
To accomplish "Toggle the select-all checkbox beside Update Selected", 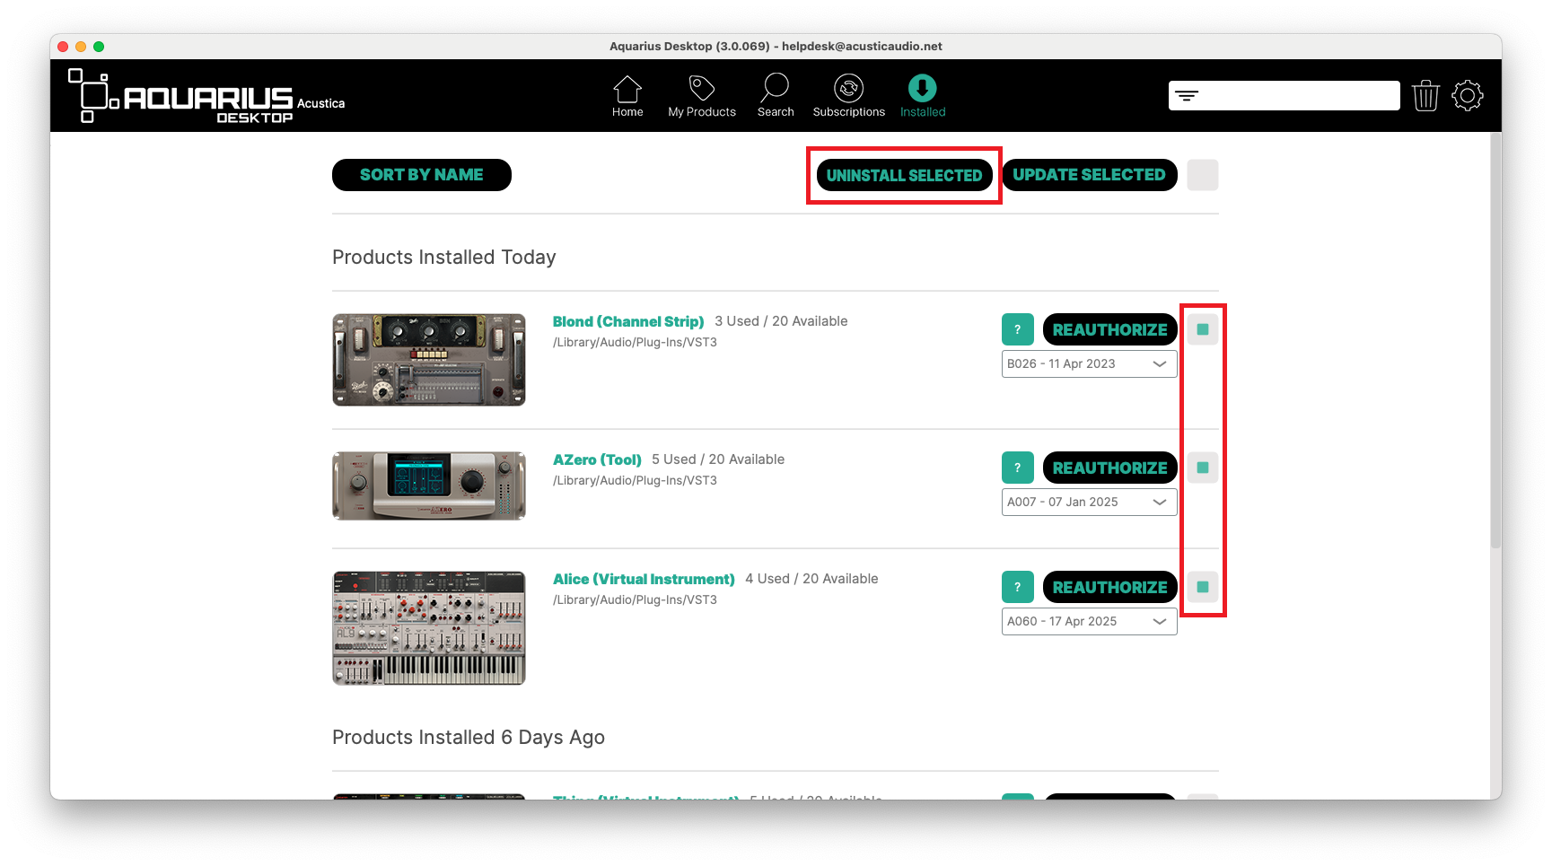I will coord(1203,175).
